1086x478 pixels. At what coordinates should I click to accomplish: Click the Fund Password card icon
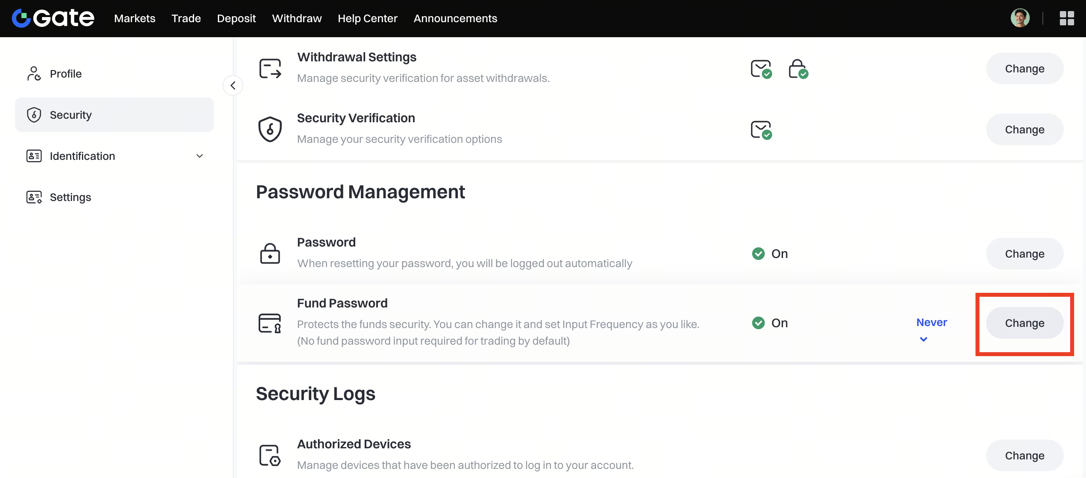(270, 323)
